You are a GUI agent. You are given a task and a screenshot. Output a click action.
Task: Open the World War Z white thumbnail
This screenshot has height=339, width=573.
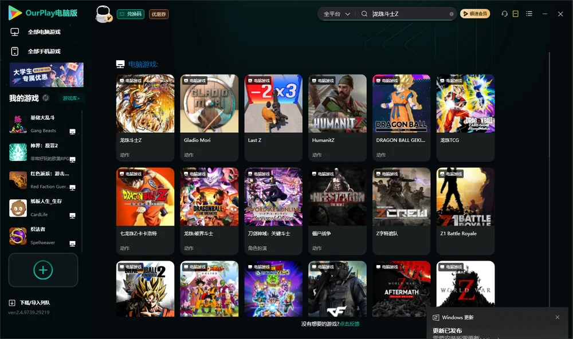[x=465, y=284]
